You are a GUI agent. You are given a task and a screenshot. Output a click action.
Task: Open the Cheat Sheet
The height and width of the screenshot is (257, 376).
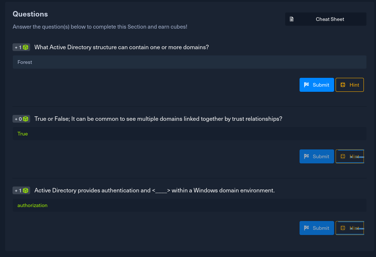326,19
